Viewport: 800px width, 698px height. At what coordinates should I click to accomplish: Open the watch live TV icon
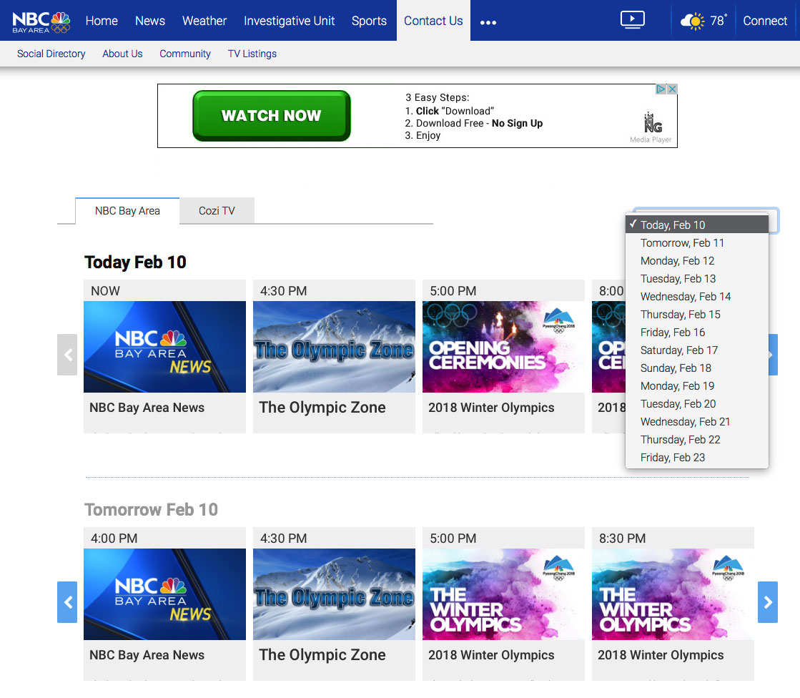(632, 20)
